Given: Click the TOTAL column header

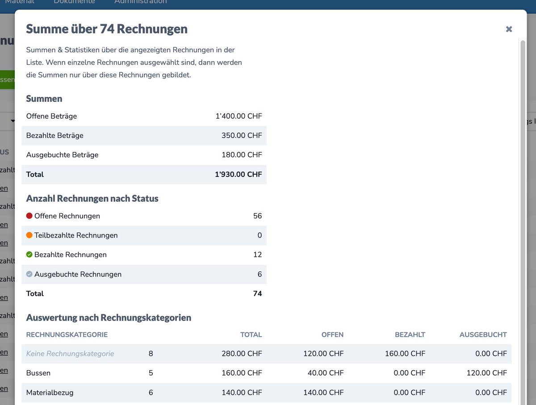Looking at the screenshot, I should coord(251,334).
